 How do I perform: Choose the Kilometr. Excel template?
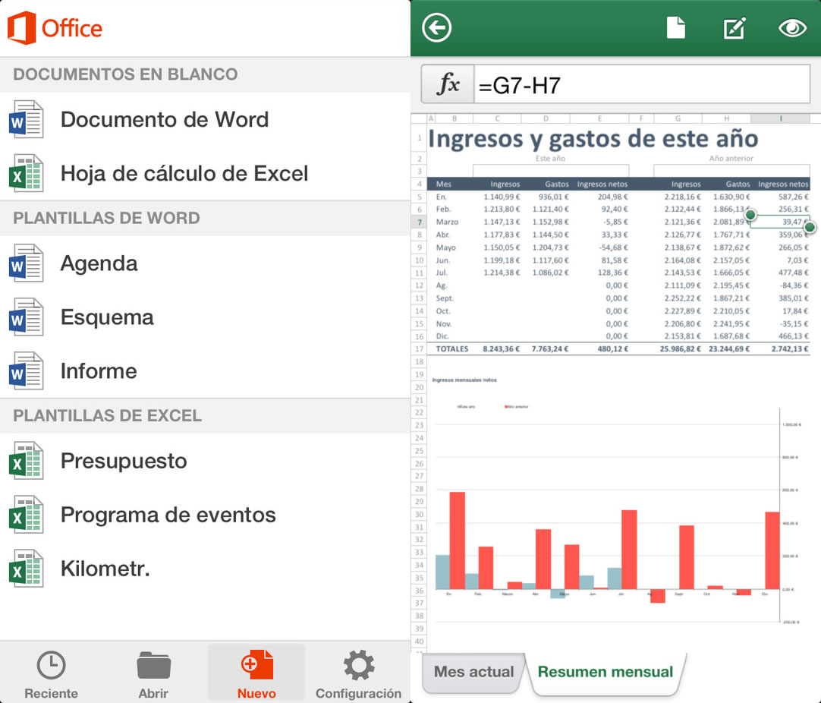click(205, 569)
